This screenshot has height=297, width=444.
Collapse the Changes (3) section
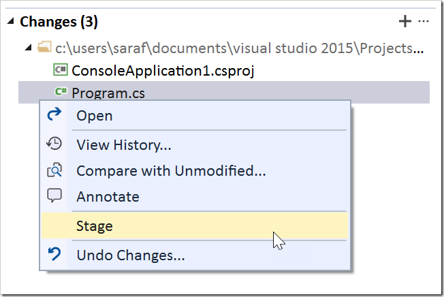[11, 22]
